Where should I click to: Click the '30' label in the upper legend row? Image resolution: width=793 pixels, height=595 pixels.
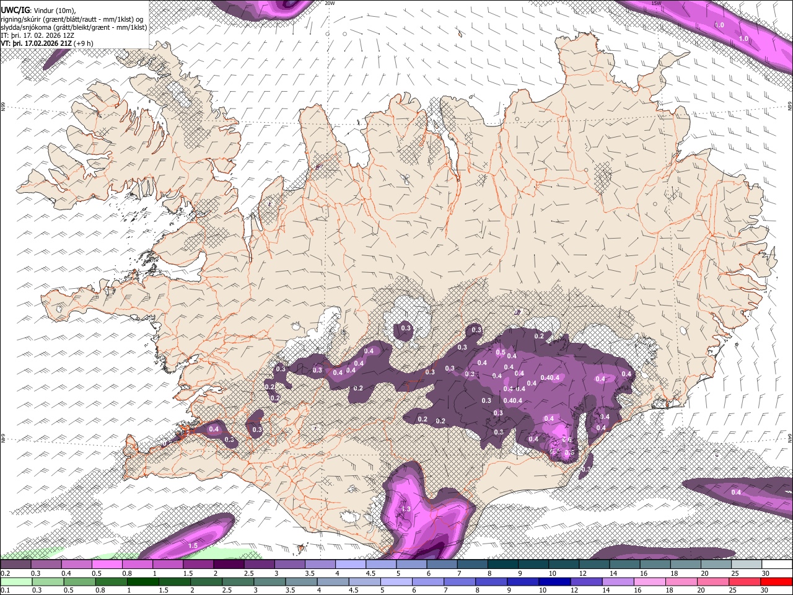pos(766,573)
